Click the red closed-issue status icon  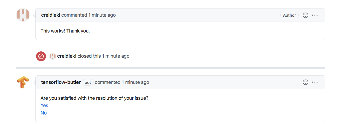pos(41,56)
